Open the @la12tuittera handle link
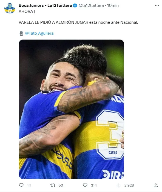This screenshot has height=192, width=162. [91, 5]
